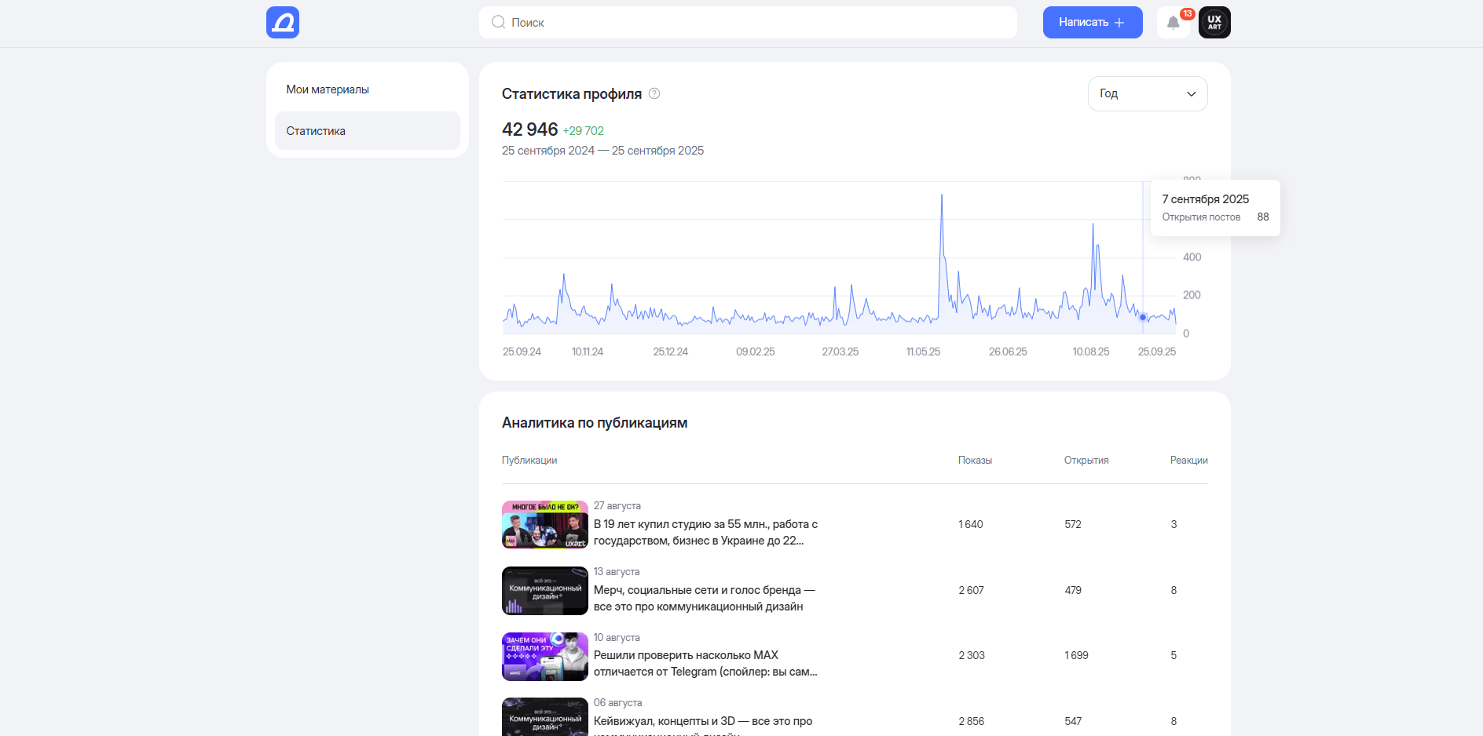1483x736 pixels.
Task: Open the 13 августа Коммуникационный дизайн thumbnail
Action: [x=545, y=590]
